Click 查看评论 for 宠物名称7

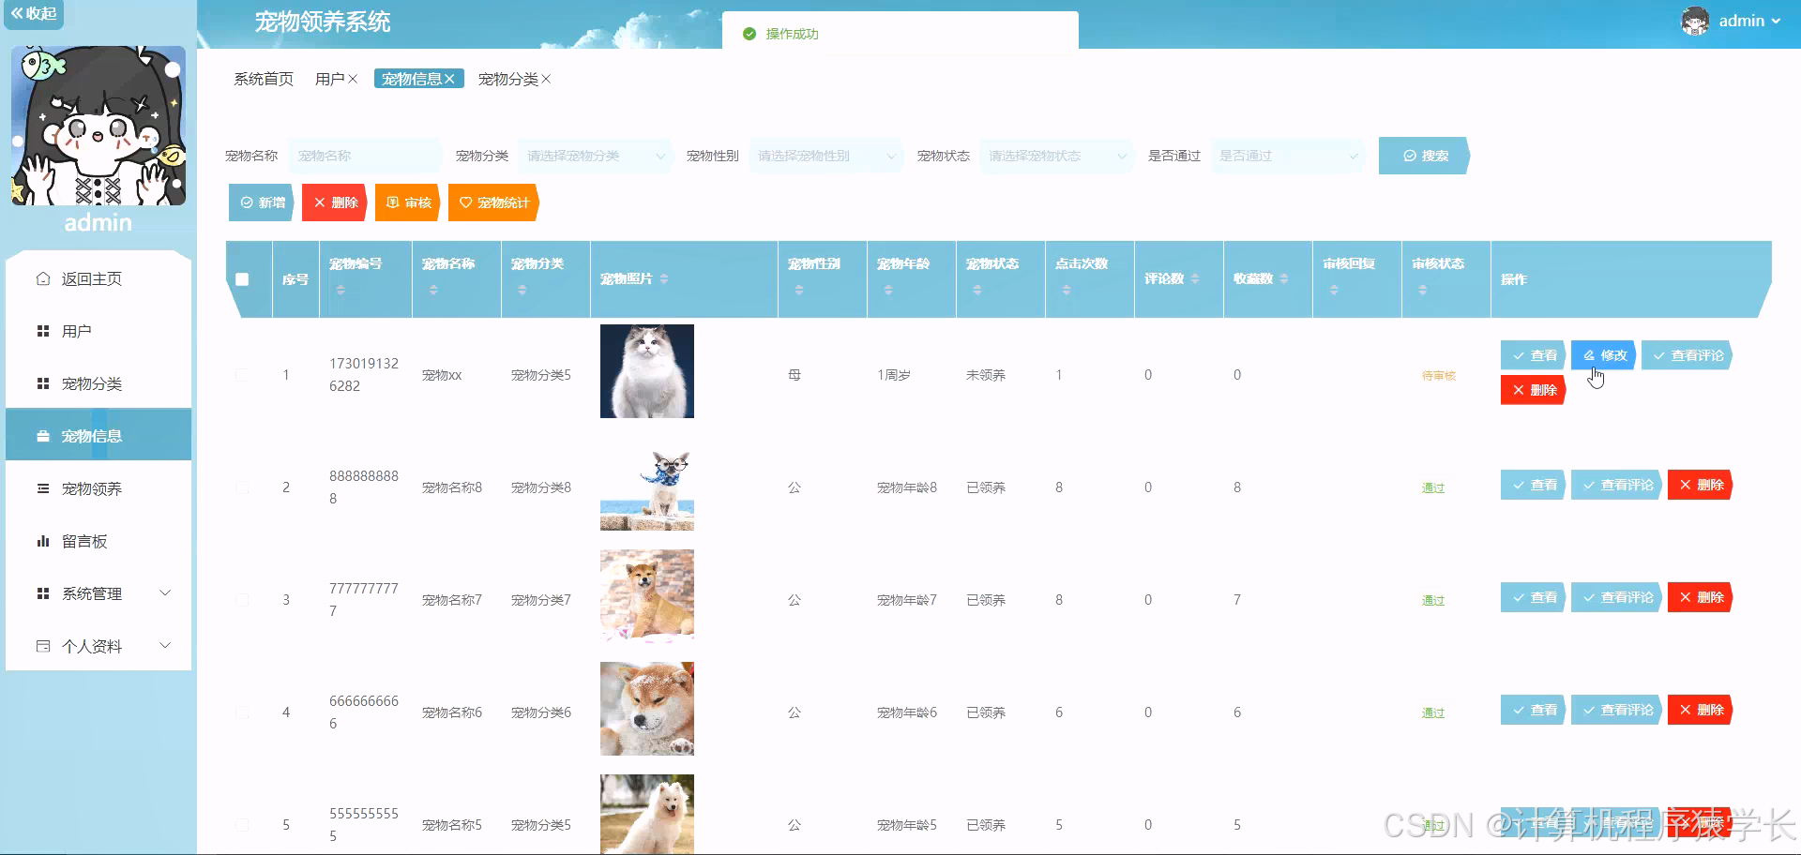tap(1616, 596)
